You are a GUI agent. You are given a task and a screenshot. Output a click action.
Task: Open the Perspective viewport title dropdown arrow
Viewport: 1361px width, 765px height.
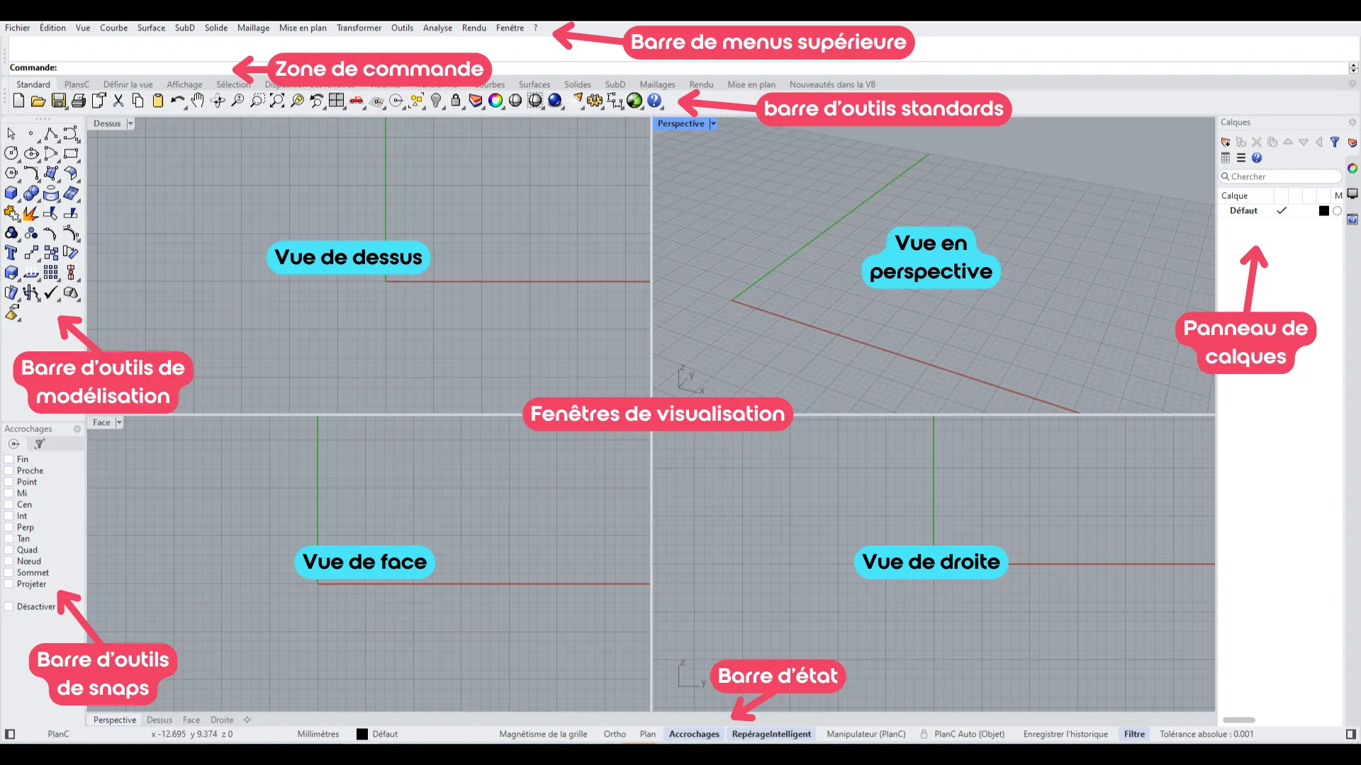pos(713,123)
